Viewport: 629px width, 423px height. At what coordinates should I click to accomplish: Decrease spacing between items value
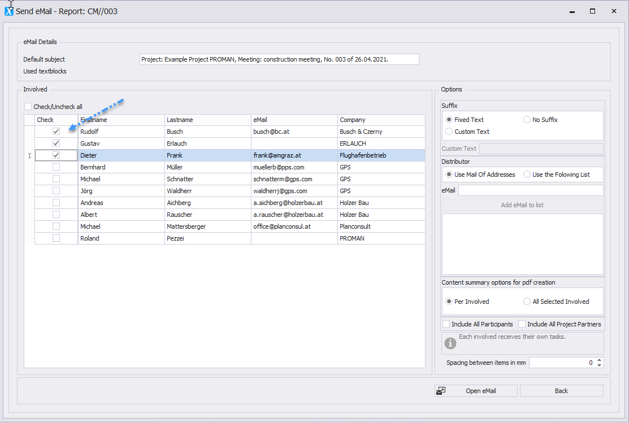(x=599, y=365)
